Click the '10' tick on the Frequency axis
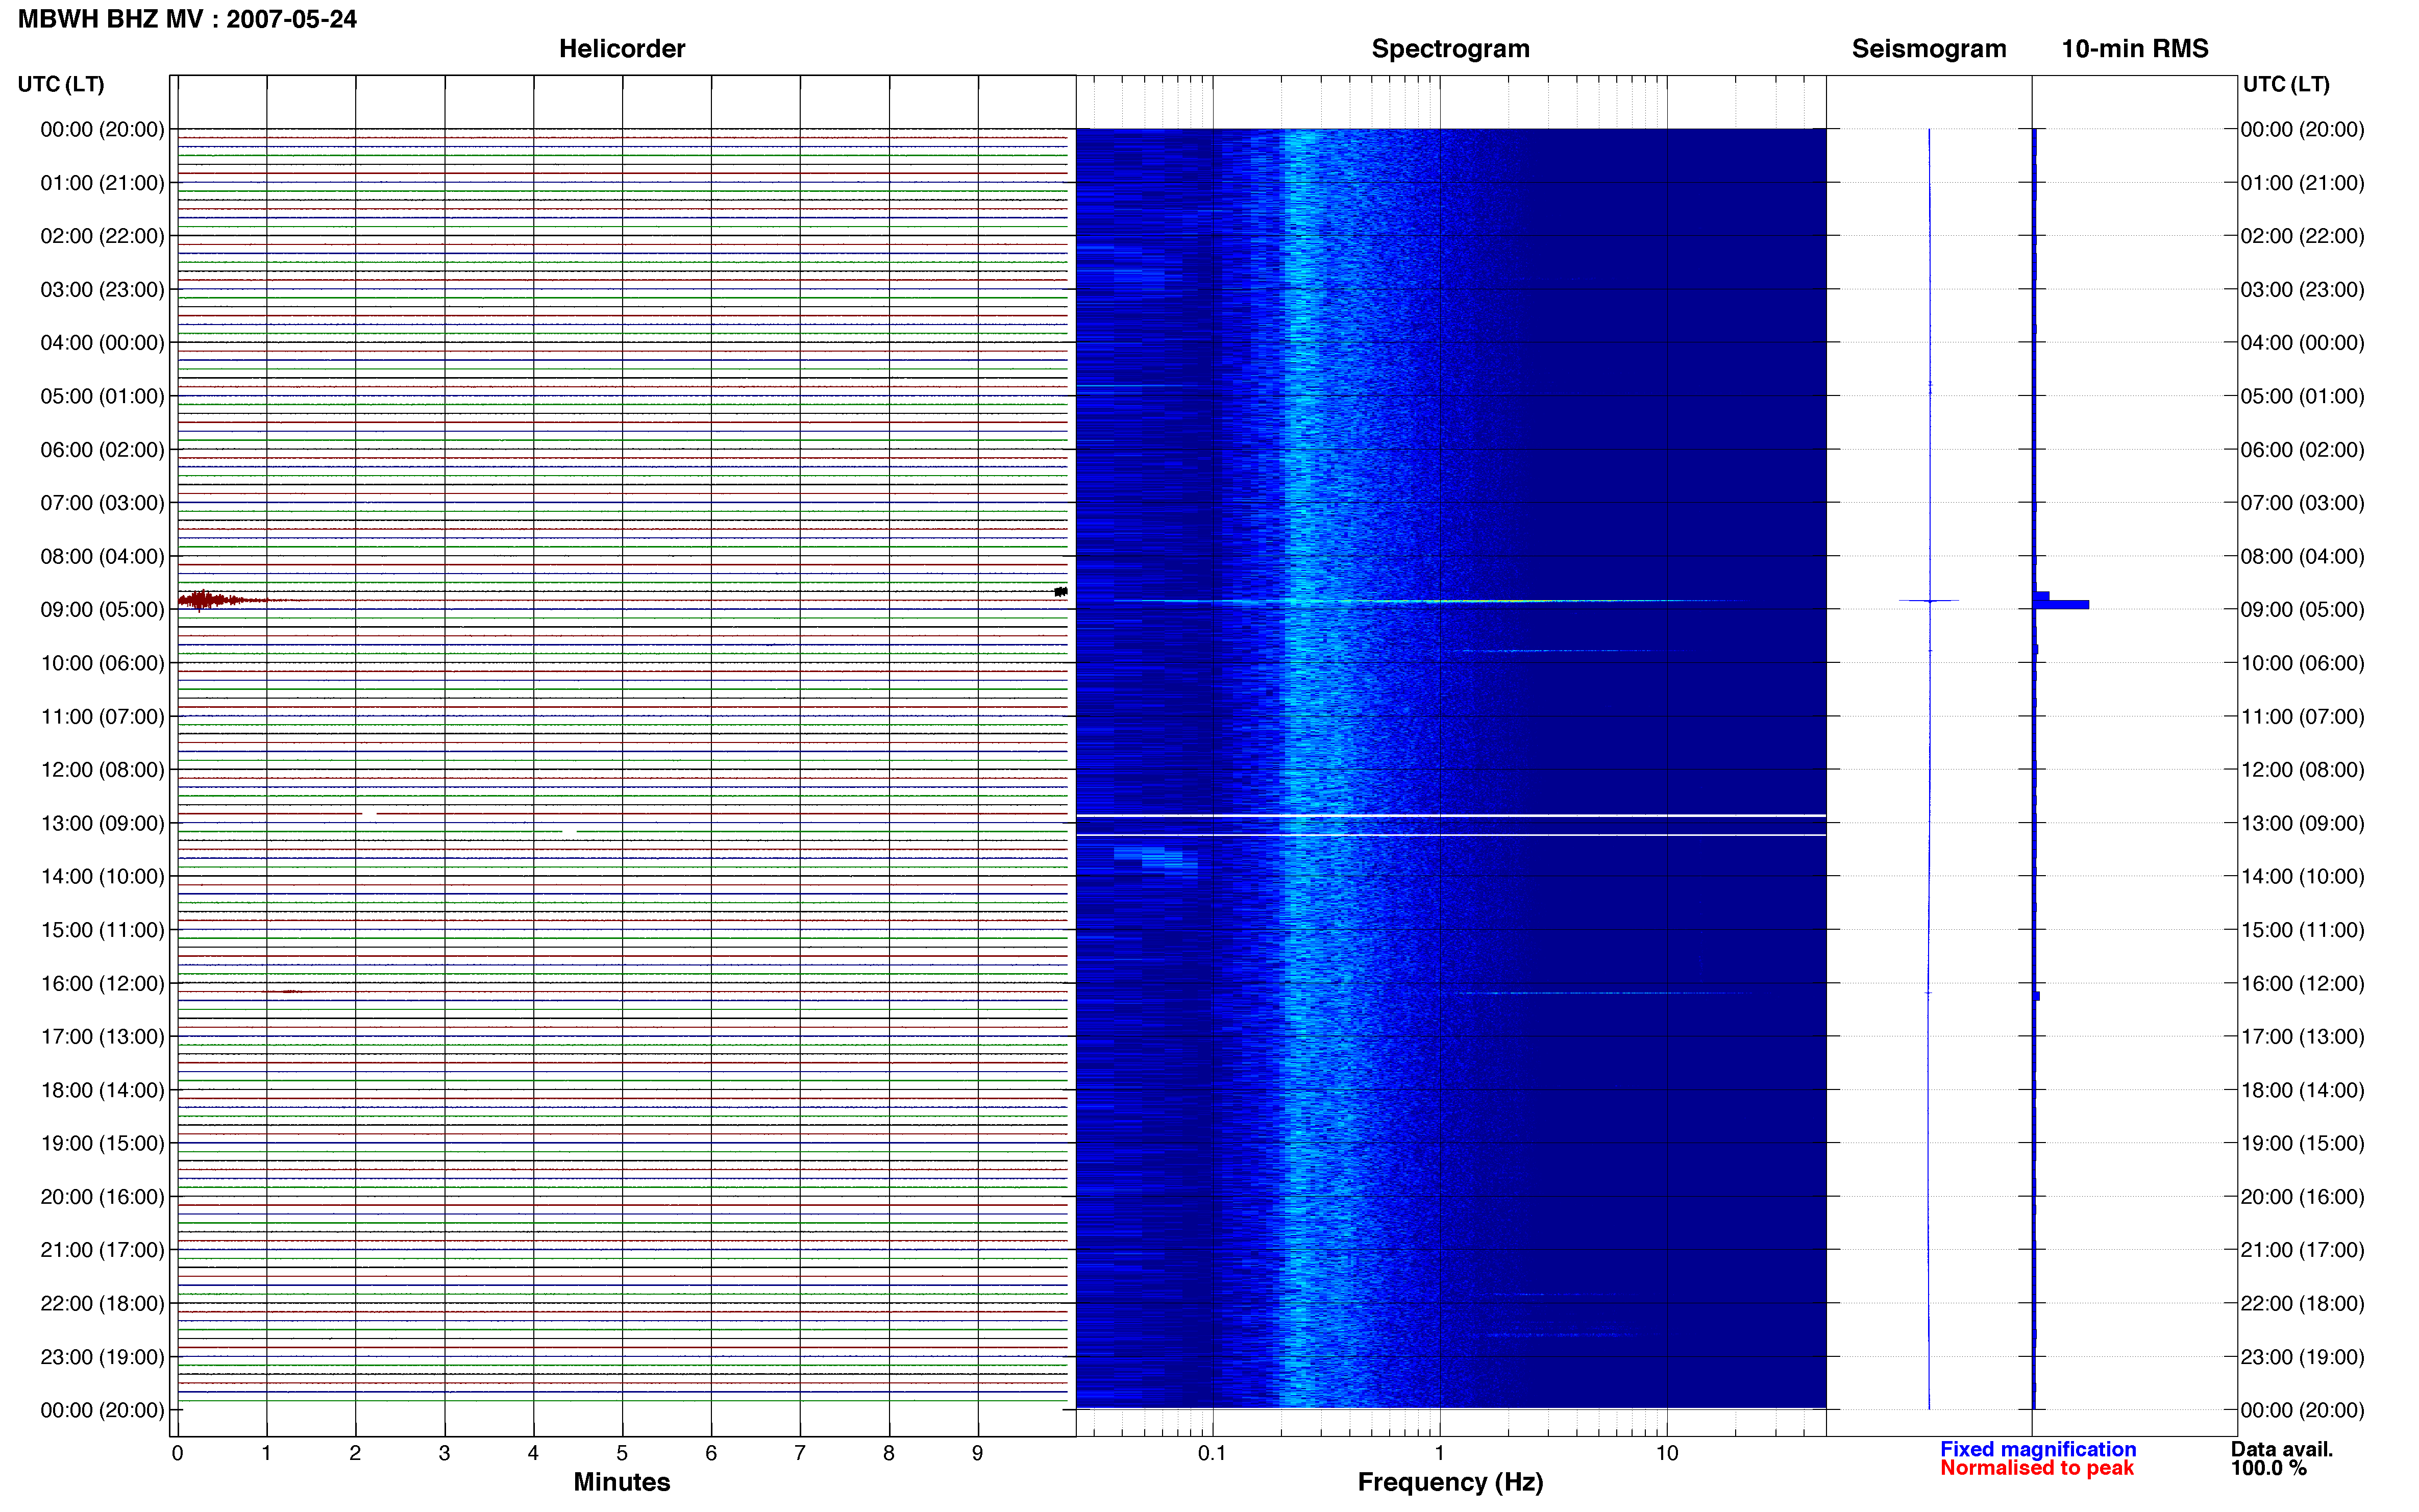The height and width of the screenshot is (1512, 2419). pos(1667,1454)
